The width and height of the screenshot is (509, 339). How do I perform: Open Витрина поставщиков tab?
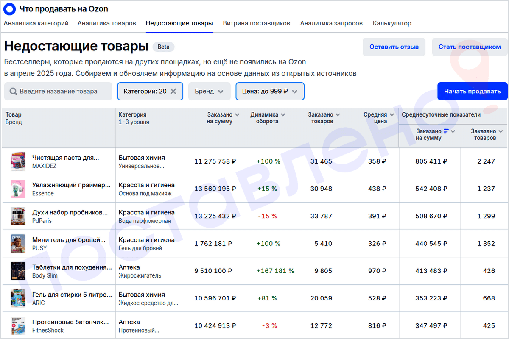[257, 23]
